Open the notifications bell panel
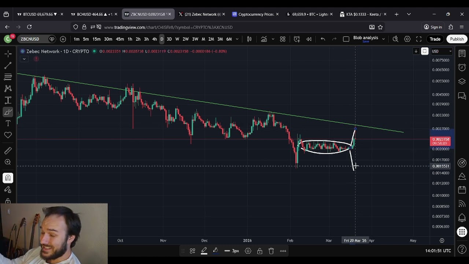Image resolution: width=469 pixels, height=264 pixels. [462, 218]
